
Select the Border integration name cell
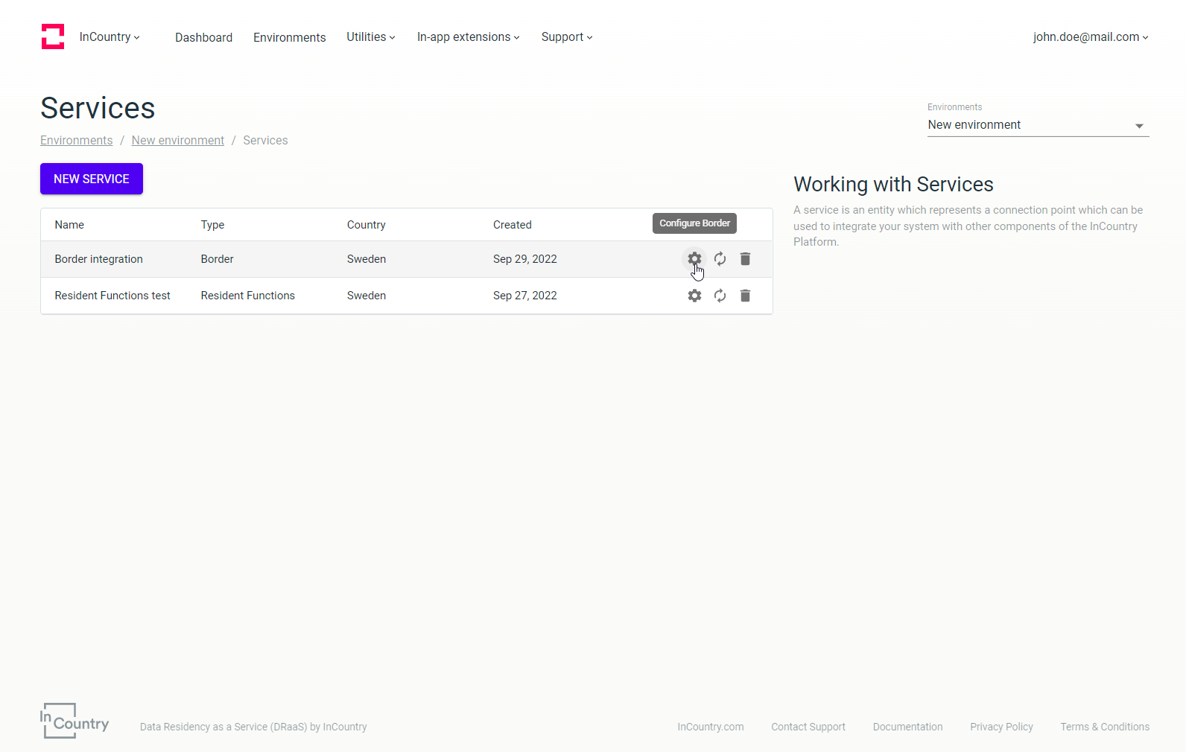98,259
